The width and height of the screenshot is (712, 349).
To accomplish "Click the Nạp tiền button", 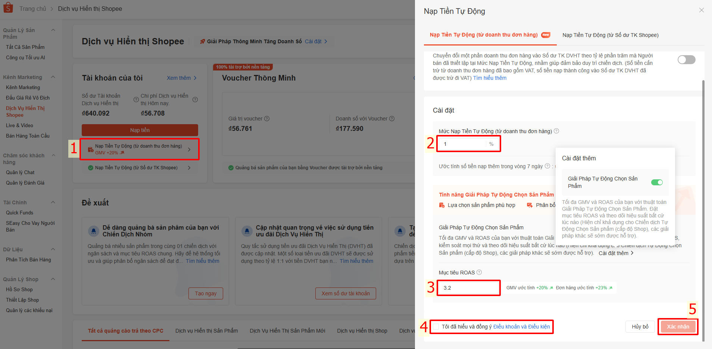I will [140, 130].
